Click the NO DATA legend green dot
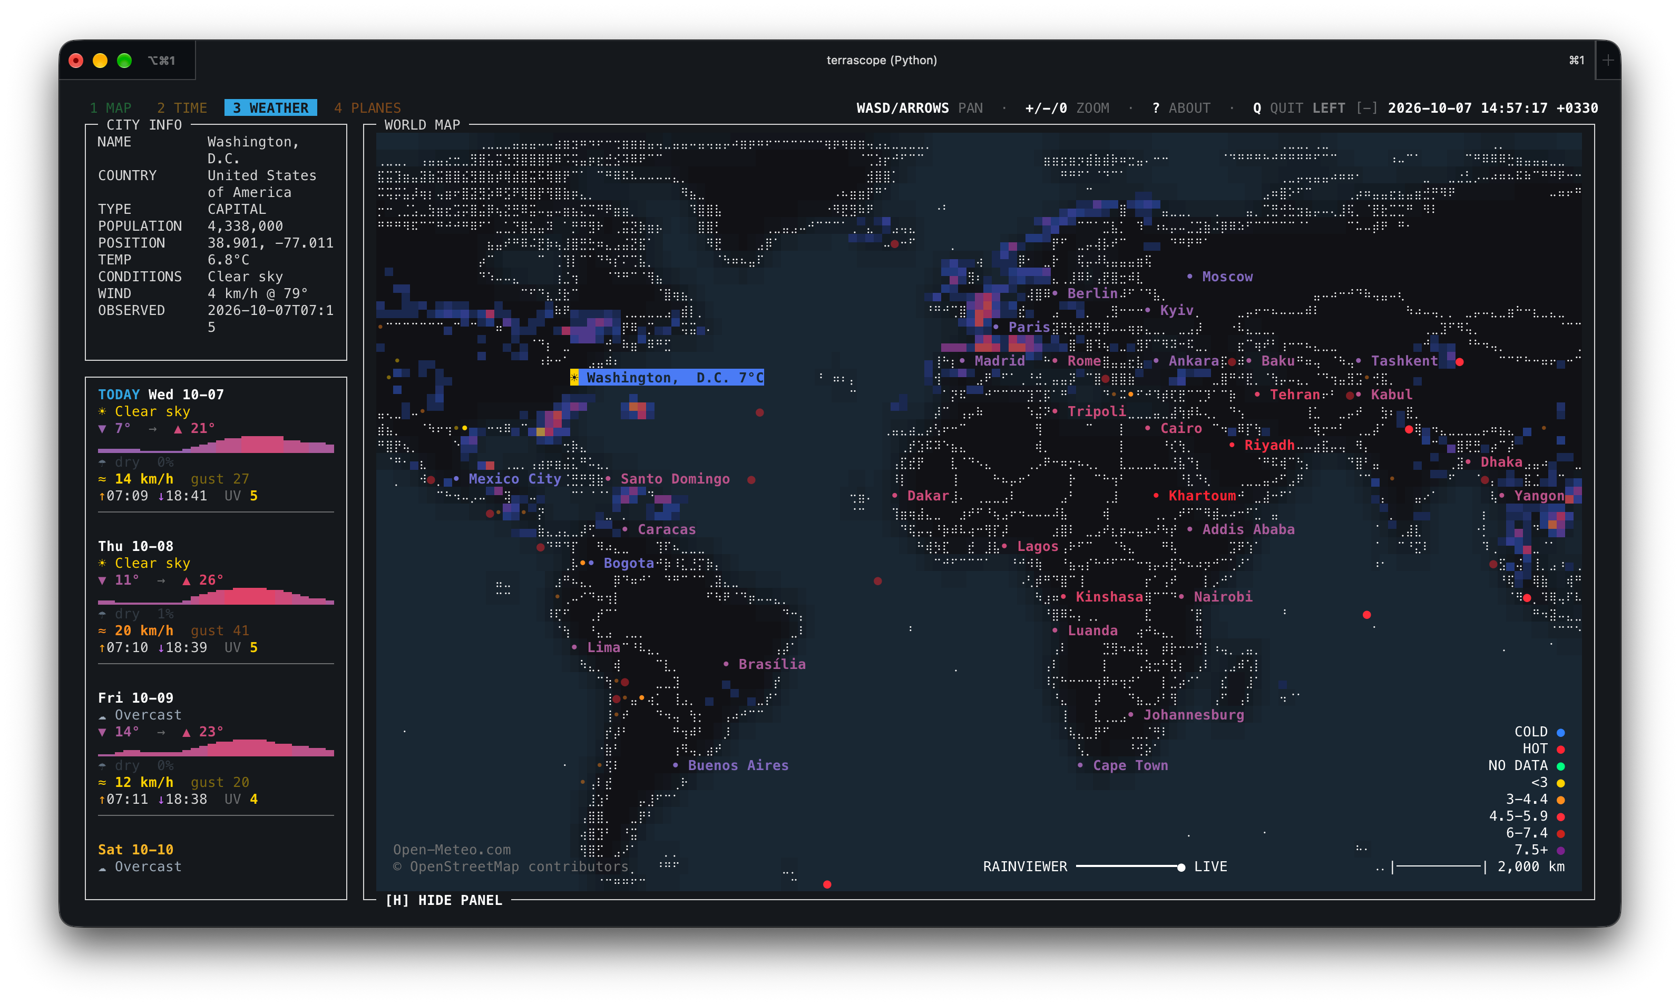The height and width of the screenshot is (1005, 1680). (x=1561, y=766)
